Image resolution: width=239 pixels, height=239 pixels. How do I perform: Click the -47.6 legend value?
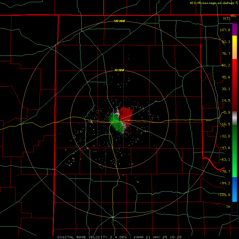(x=225, y=148)
